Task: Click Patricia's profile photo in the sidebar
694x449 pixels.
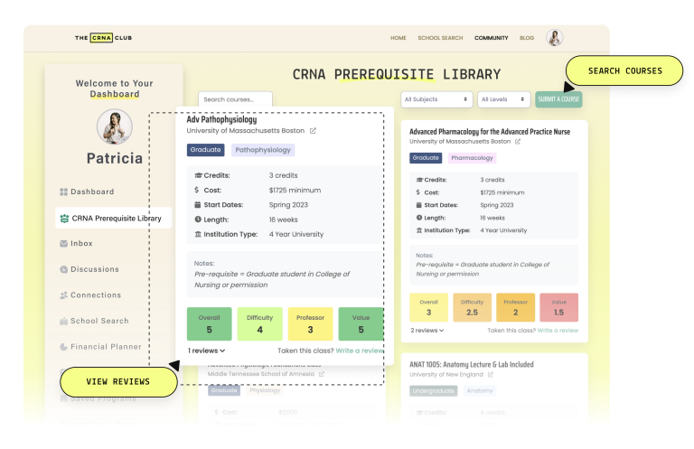Action: coord(115,127)
